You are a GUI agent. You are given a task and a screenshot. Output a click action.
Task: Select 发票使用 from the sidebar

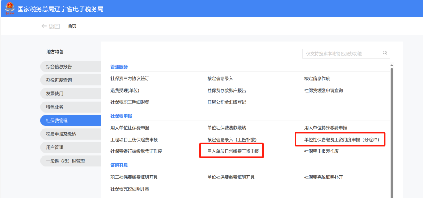click(x=70, y=93)
